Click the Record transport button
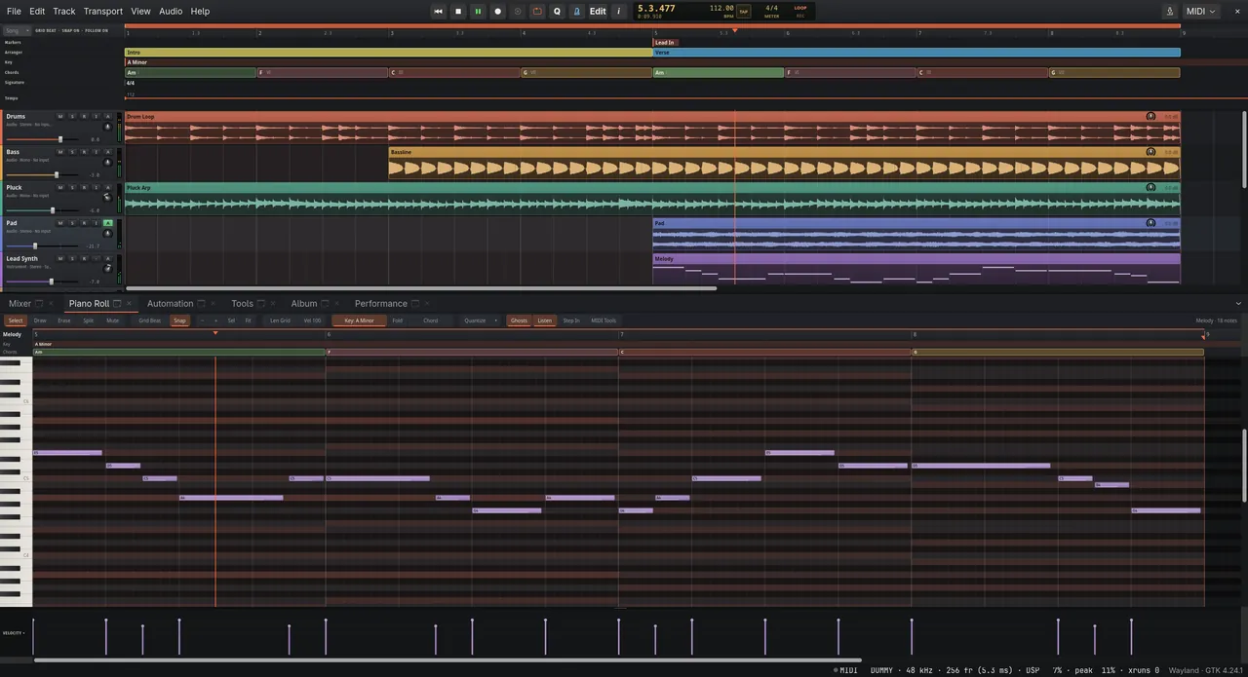Screen dimensions: 1248x677 (x=498, y=12)
